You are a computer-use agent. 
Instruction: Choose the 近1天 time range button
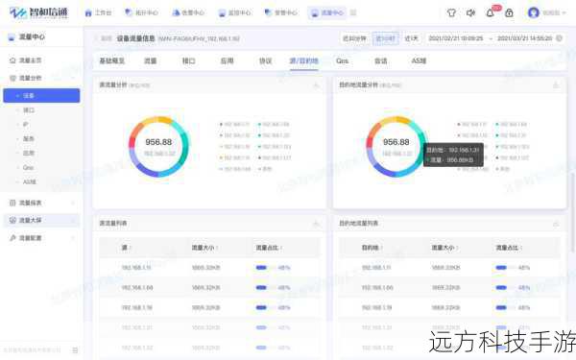click(x=411, y=38)
